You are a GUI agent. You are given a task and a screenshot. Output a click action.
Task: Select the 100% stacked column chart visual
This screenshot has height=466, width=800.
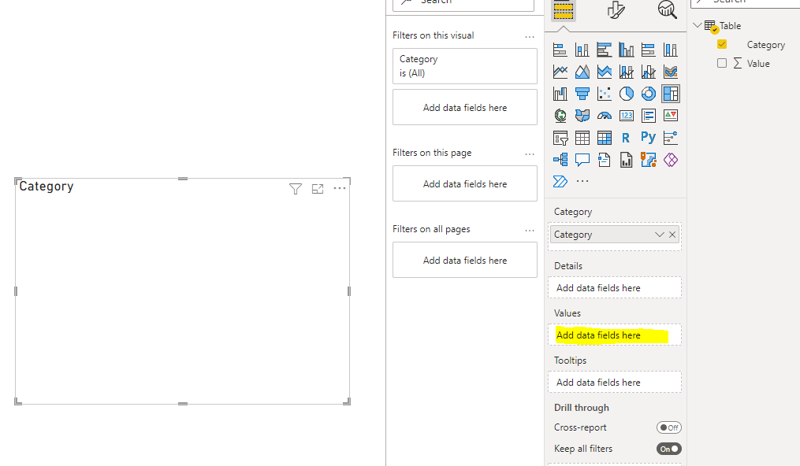click(x=671, y=50)
